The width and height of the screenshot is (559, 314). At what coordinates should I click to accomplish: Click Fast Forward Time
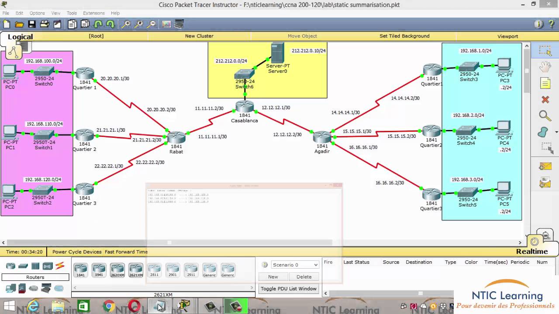126,252
